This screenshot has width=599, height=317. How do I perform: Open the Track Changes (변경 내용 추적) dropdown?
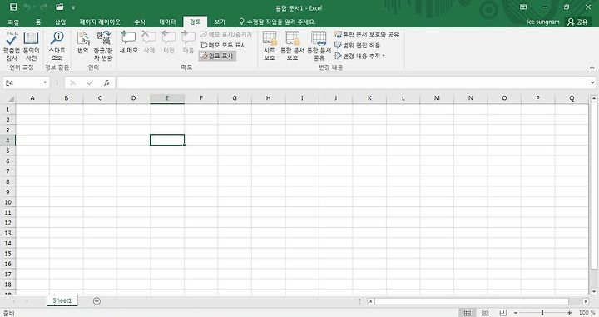pos(359,56)
